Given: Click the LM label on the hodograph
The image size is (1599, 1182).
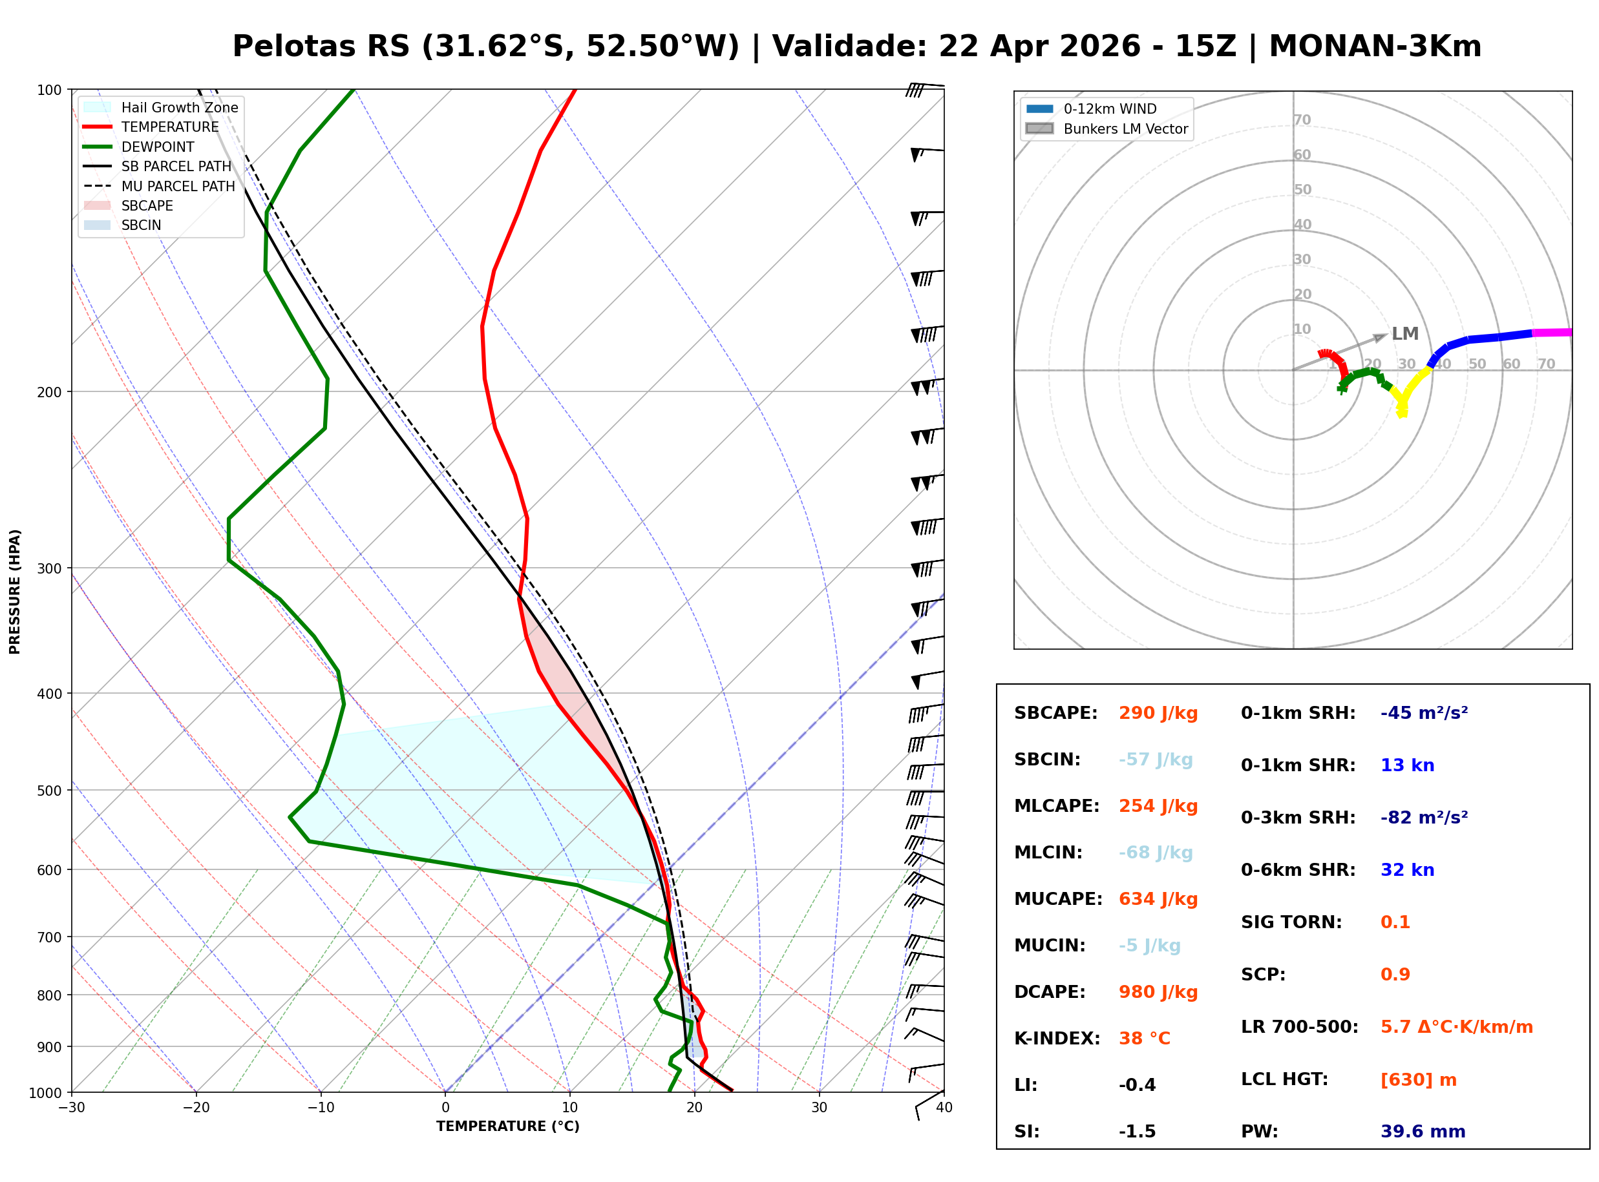Looking at the screenshot, I should 1405,334.
